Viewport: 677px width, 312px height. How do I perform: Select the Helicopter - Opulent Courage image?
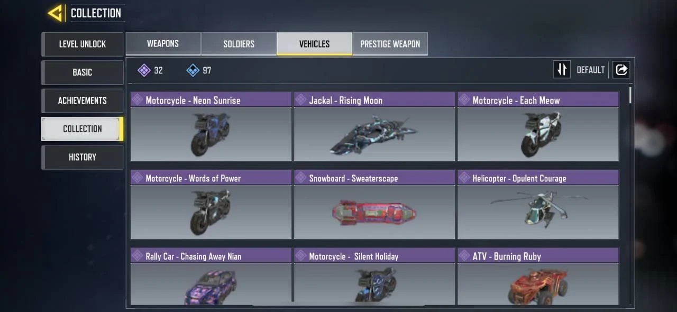(538, 212)
